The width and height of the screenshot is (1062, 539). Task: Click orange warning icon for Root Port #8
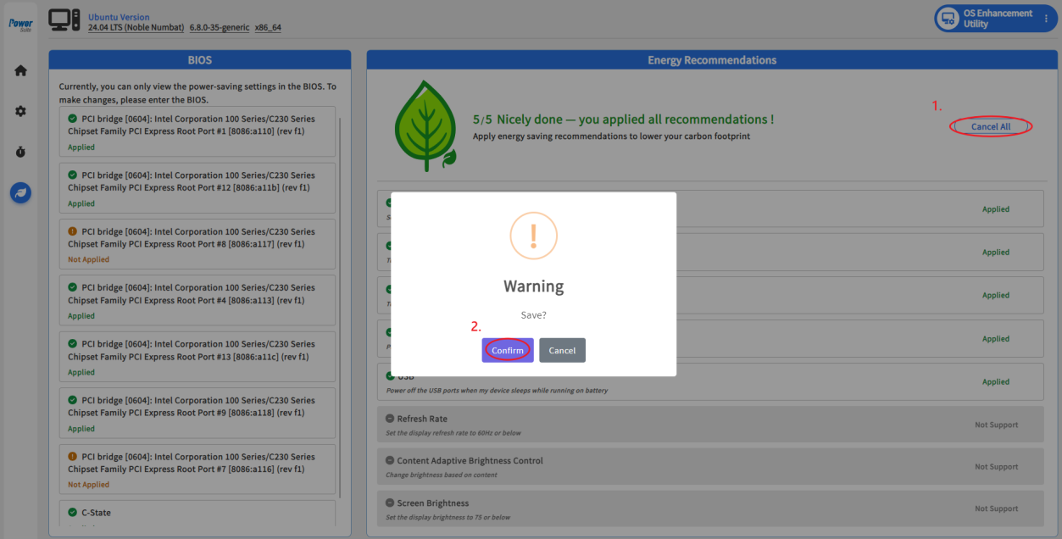click(x=73, y=231)
